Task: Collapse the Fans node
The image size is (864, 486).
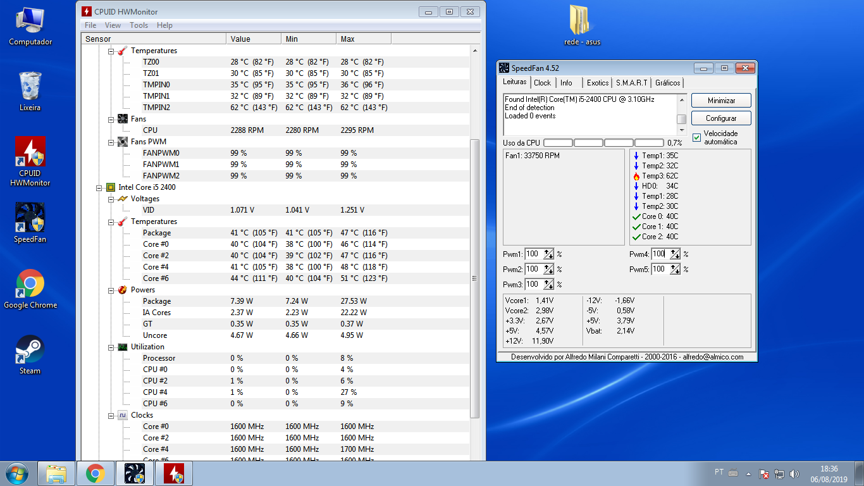Action: point(111,119)
